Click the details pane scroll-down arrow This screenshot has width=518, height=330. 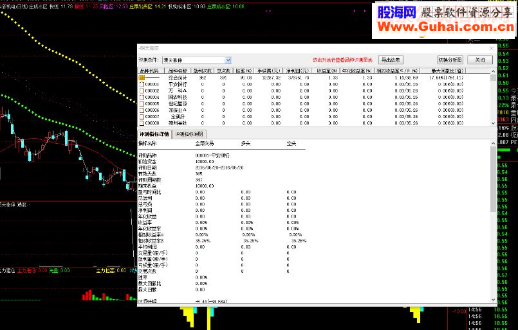click(493, 300)
